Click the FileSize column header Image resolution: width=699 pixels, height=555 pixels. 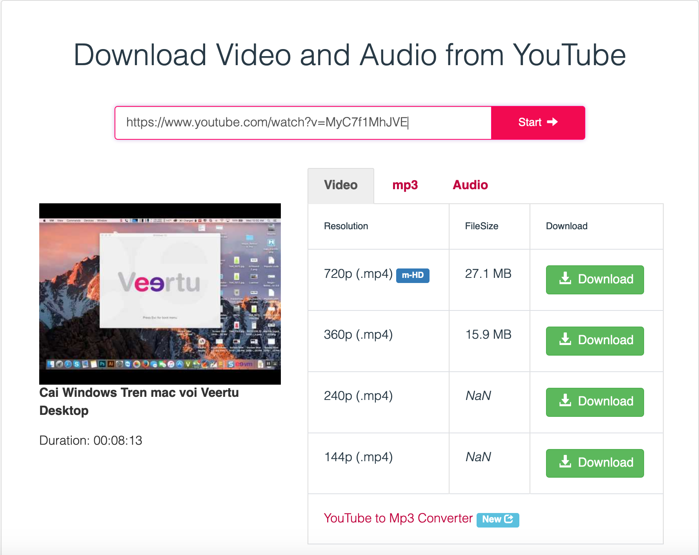tap(481, 226)
